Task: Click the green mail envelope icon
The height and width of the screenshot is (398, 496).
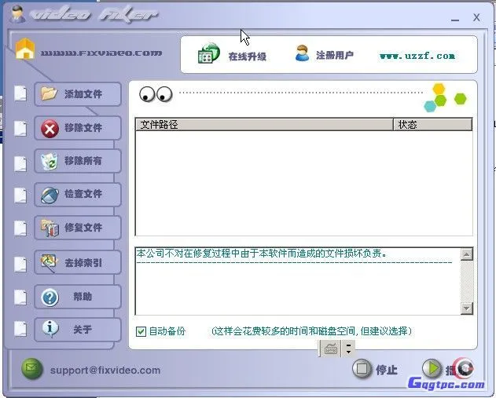Action: pyautogui.click(x=32, y=369)
